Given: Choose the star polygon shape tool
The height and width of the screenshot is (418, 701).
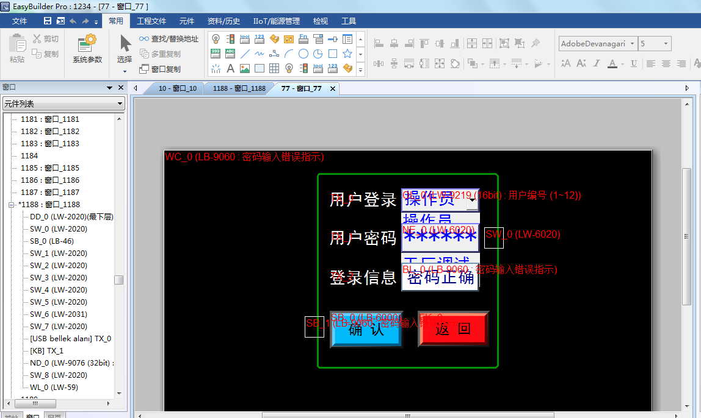Looking at the screenshot, I should pos(347,54).
